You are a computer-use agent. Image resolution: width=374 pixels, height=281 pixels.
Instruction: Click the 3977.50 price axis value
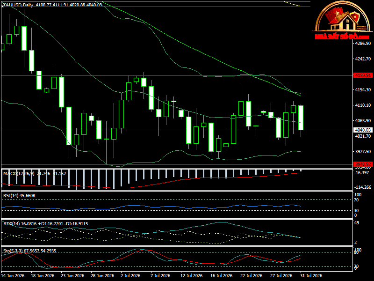(x=363, y=151)
